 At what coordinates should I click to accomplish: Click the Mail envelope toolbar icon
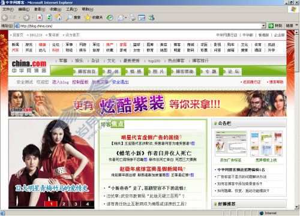(121, 18)
